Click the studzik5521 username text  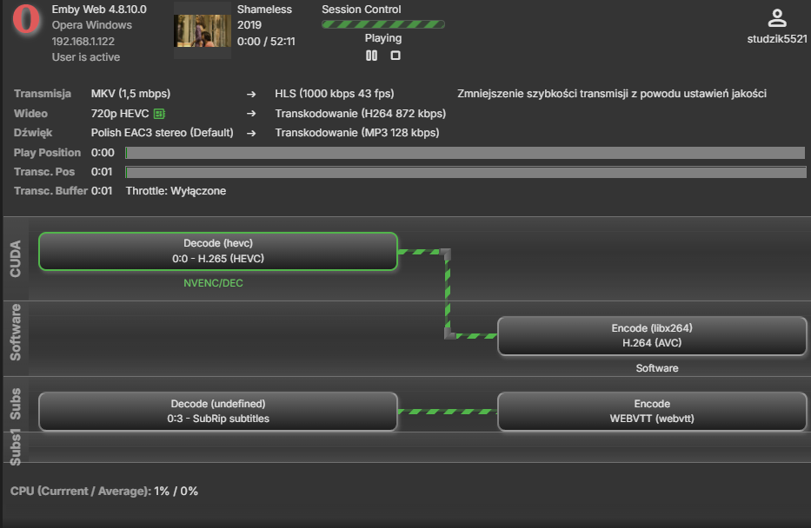click(x=777, y=39)
